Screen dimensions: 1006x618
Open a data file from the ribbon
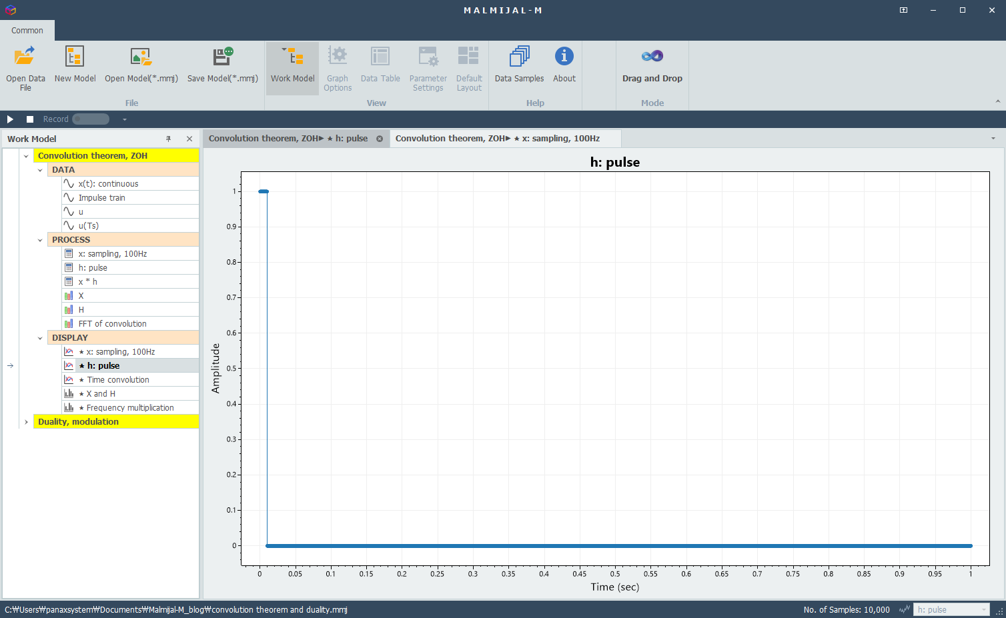click(x=25, y=68)
